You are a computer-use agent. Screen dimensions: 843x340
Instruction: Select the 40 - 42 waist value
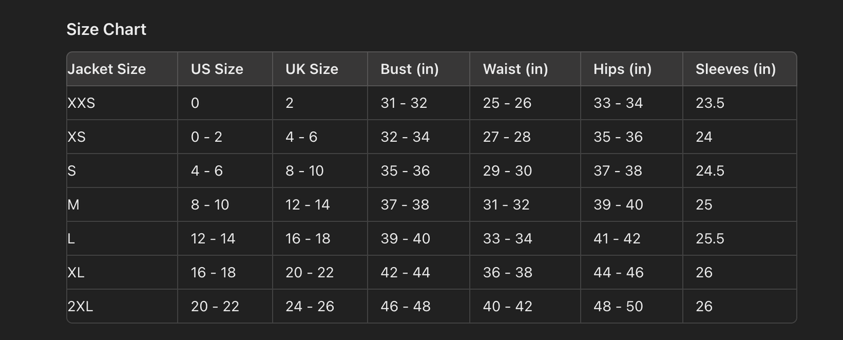click(x=508, y=306)
